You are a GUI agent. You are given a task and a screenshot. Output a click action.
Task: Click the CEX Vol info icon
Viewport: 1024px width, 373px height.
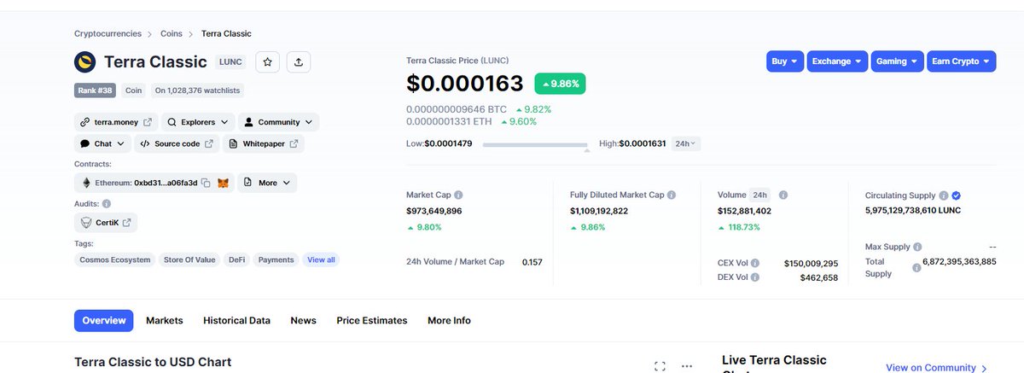tap(754, 264)
